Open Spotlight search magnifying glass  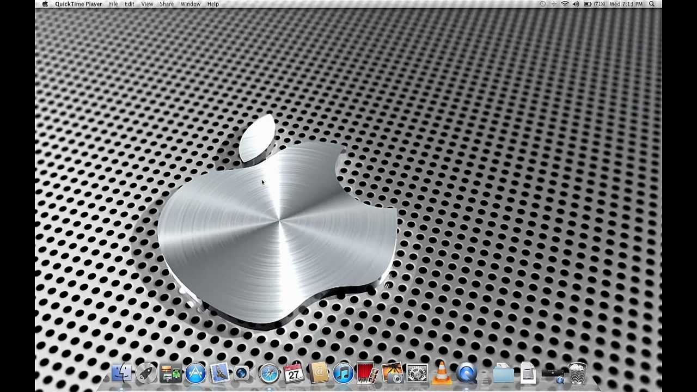point(652,4)
